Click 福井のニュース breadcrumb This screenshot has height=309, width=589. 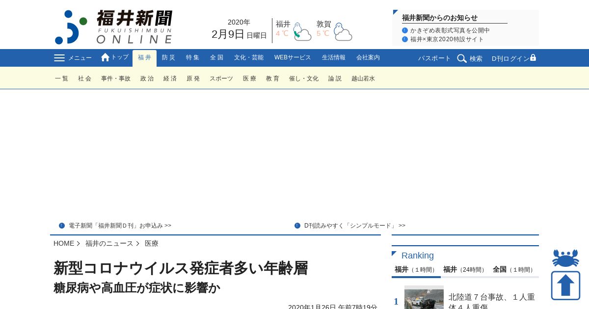109,243
